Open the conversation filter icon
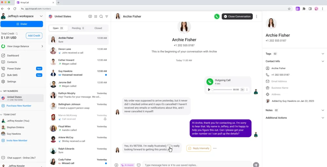 [107, 16]
